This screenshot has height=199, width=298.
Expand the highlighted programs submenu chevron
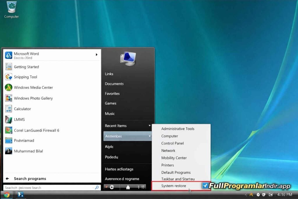[x=150, y=136]
